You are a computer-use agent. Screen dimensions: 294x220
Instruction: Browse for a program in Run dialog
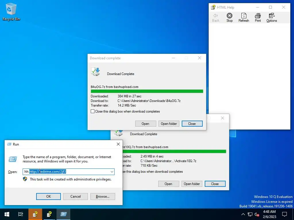[102, 197]
